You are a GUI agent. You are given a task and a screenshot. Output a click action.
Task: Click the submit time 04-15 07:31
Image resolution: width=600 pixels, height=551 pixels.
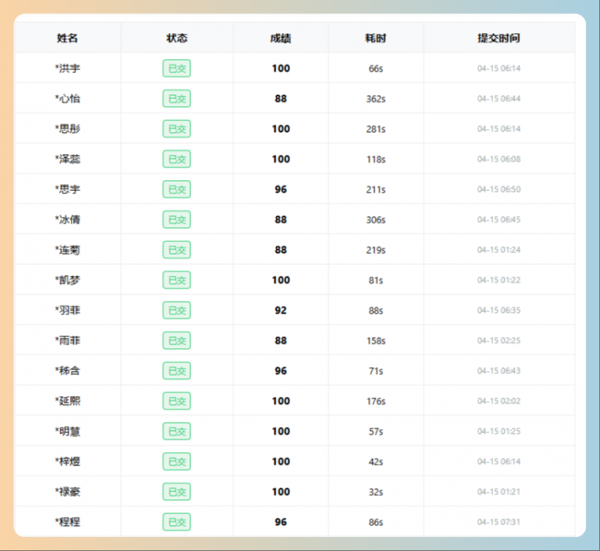tap(498, 521)
